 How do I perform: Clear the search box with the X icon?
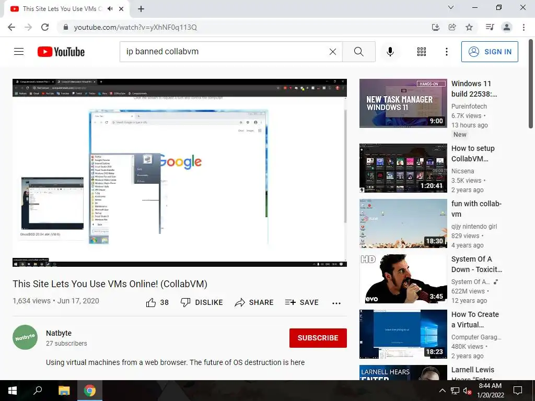click(x=333, y=52)
